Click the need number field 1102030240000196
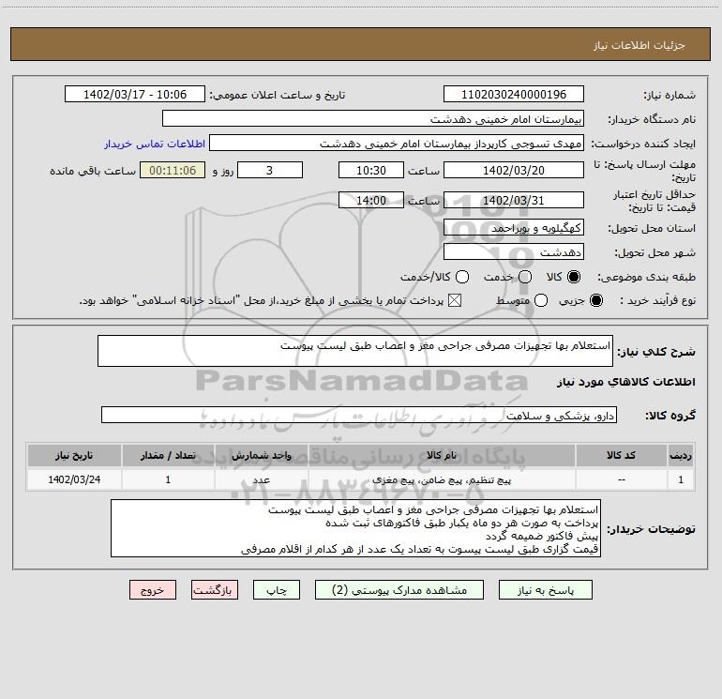The image size is (722, 699). 514,94
